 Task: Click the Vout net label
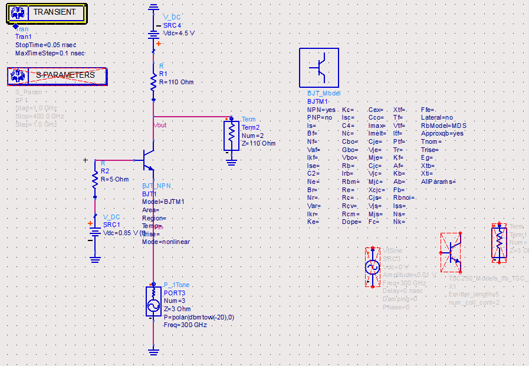tap(160, 126)
